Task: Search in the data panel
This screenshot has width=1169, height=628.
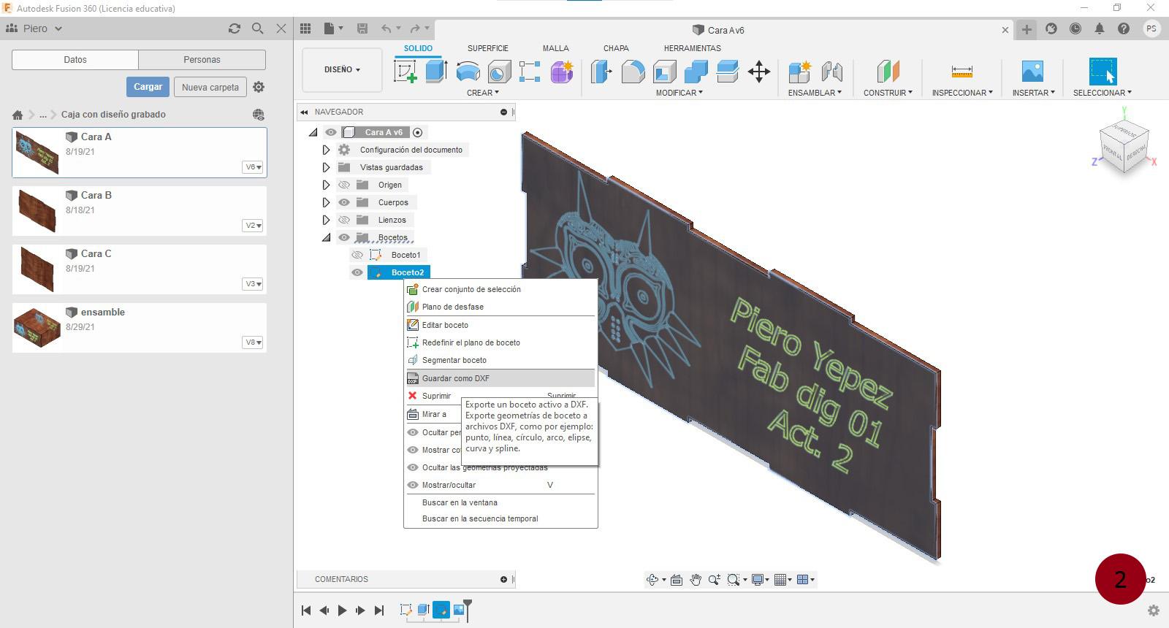Action: pyautogui.click(x=258, y=28)
